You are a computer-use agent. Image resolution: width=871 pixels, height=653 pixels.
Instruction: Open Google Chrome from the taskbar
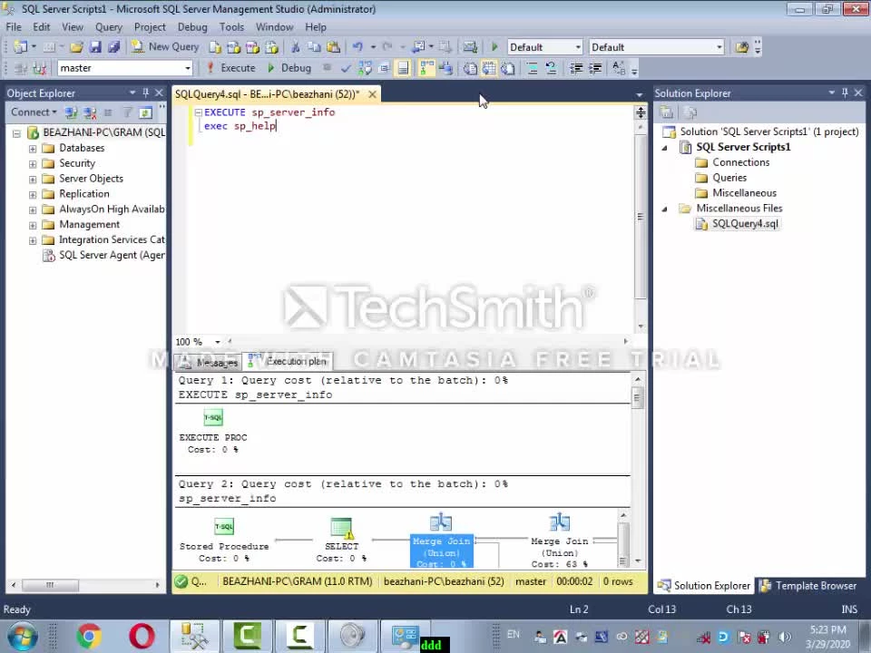[89, 636]
